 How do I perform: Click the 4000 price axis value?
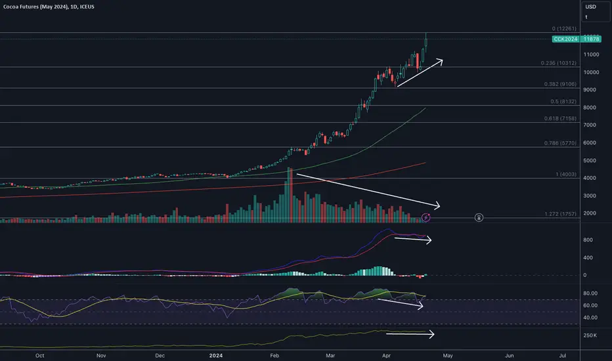(x=590, y=178)
